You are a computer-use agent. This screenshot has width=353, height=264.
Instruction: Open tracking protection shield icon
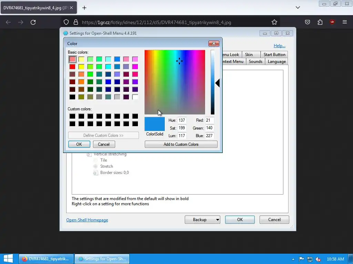pyautogui.click(x=66, y=22)
